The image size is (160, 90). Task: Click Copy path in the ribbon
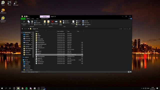pos(37,23)
